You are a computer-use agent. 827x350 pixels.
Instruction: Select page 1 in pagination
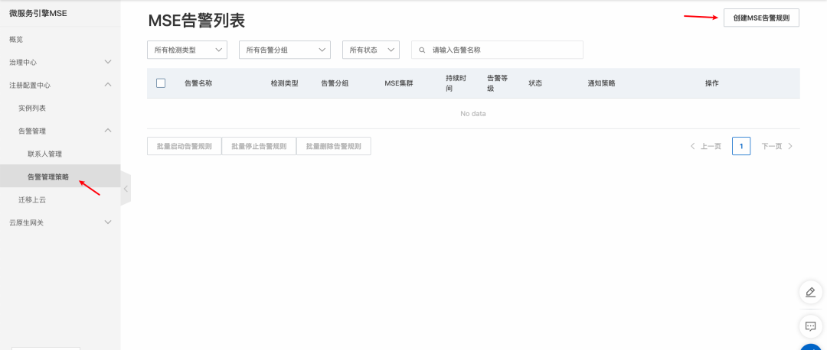(741, 146)
